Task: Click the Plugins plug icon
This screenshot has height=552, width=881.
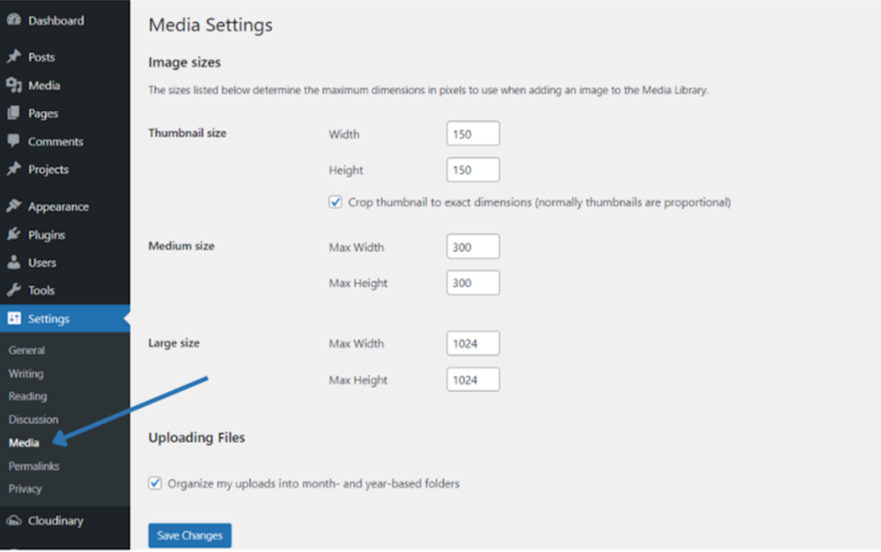Action: point(14,234)
